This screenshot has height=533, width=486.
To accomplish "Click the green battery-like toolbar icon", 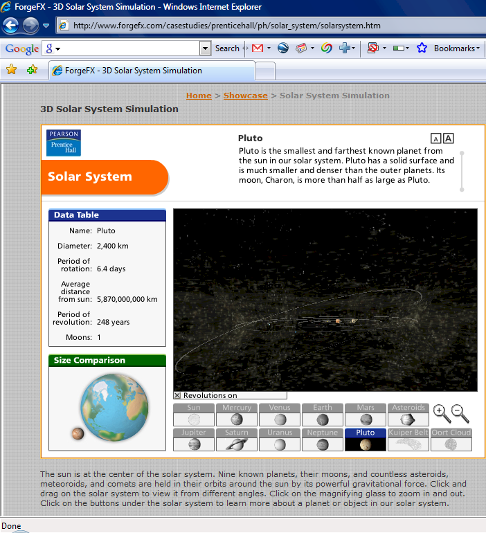I will tap(399, 48).
